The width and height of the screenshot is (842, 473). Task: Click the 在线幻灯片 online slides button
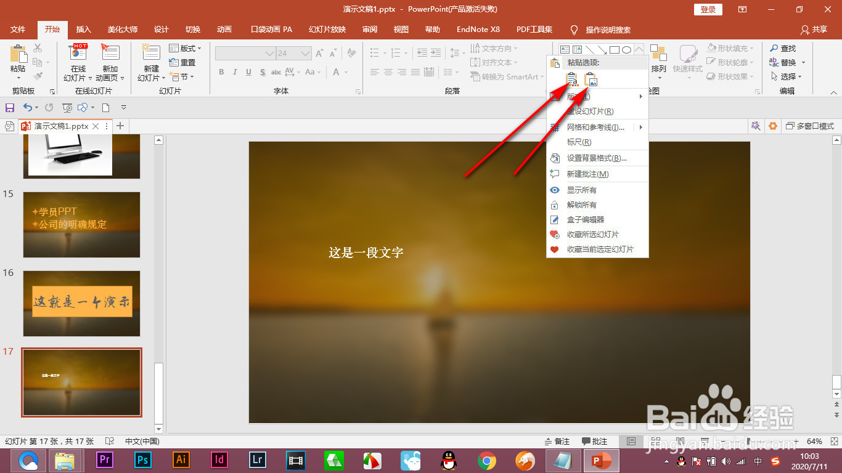[78, 63]
